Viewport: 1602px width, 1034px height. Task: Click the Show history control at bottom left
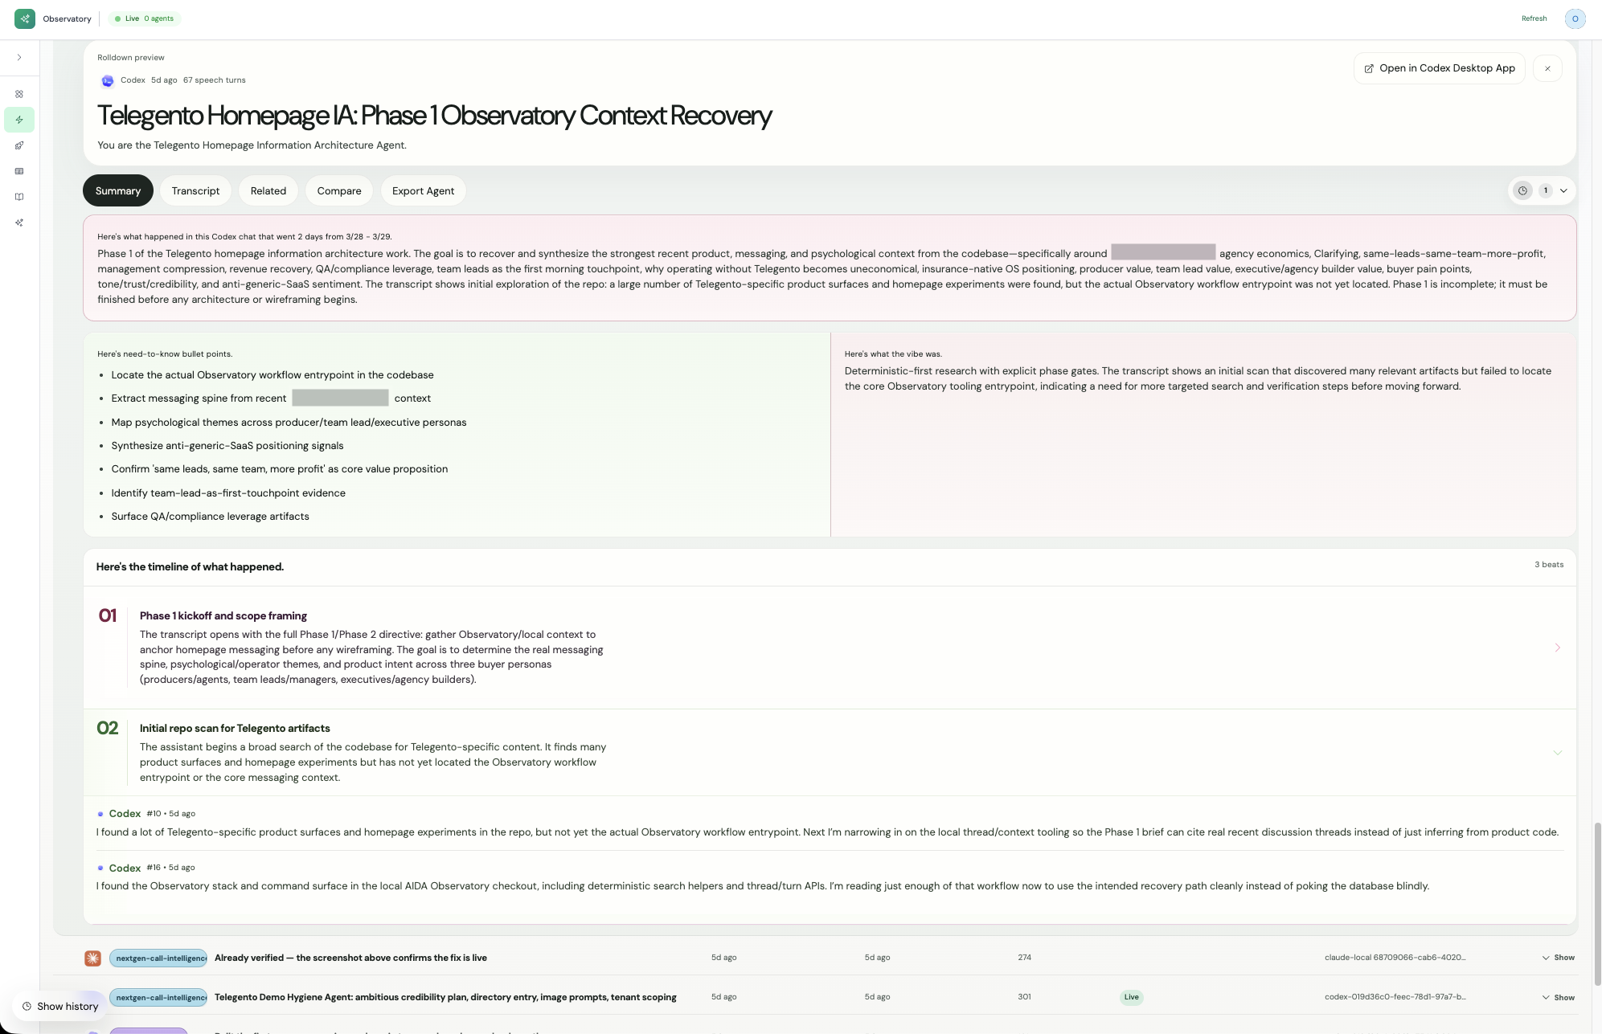[60, 1006]
